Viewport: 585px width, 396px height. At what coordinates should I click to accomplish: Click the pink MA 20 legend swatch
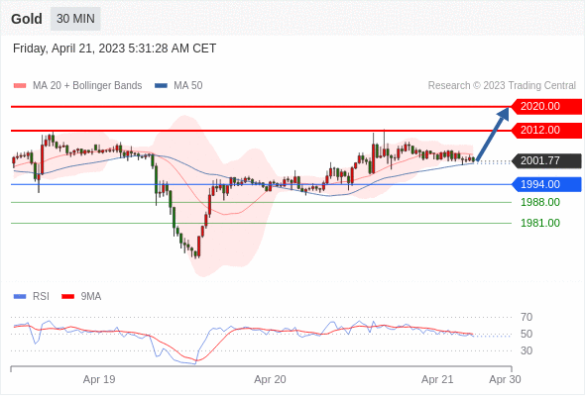(x=20, y=86)
